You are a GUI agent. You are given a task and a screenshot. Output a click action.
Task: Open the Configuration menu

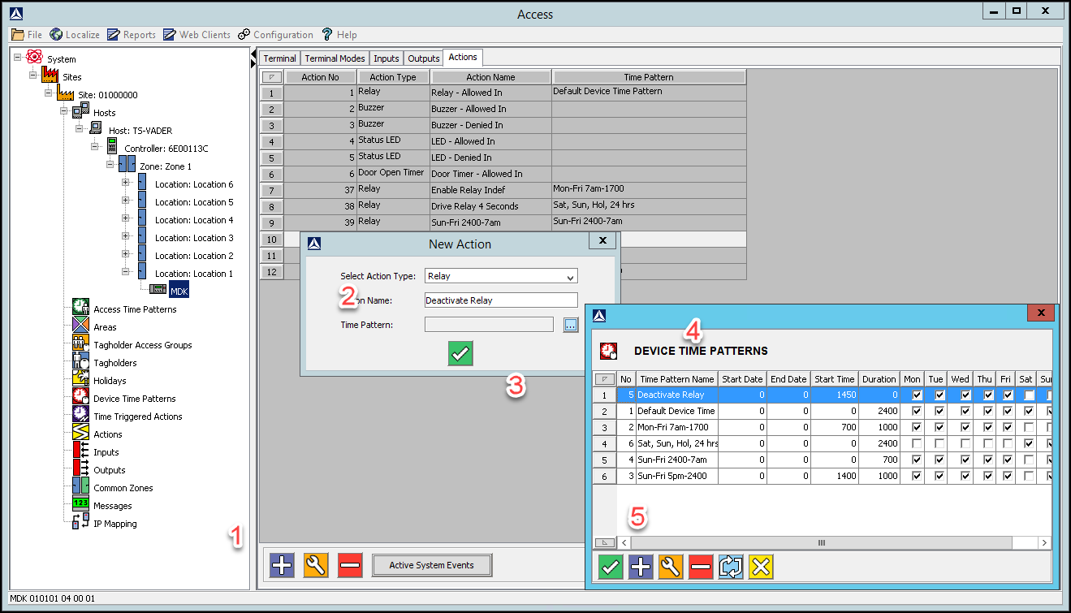(x=275, y=35)
